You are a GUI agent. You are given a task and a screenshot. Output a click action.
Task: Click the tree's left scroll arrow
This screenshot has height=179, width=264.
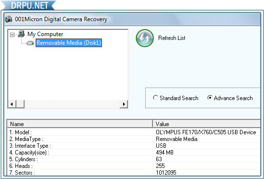[x=12, y=104]
